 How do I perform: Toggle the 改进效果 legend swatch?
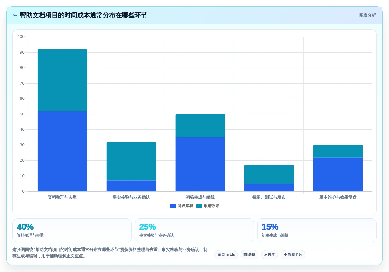[x=199, y=206]
